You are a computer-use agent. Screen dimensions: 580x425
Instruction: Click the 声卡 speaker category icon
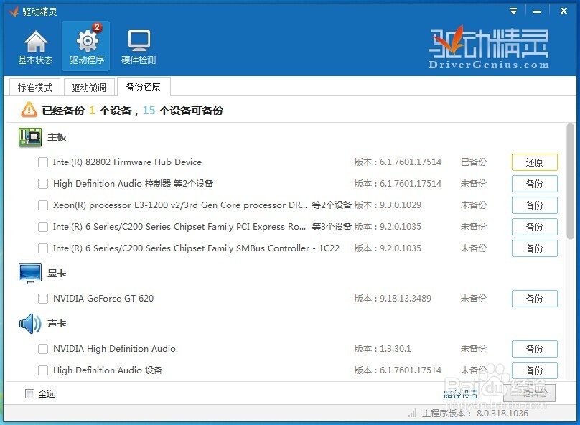[x=30, y=324]
